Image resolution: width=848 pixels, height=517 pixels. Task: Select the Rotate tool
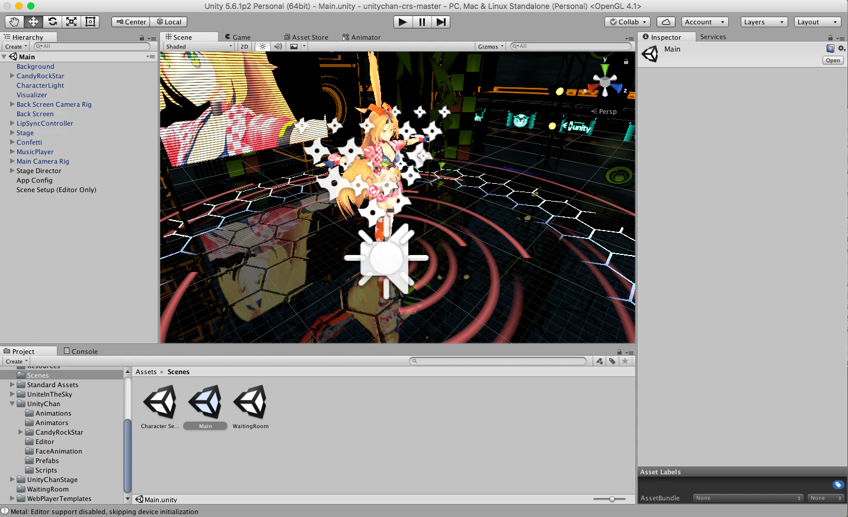coord(52,22)
